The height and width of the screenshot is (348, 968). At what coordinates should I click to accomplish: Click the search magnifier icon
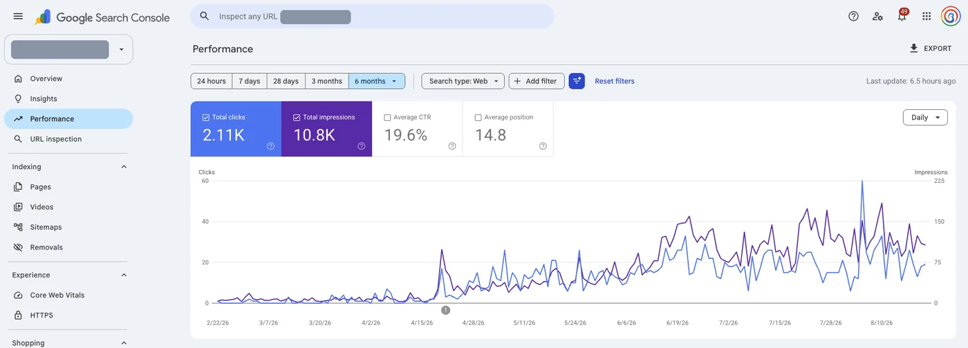point(204,16)
